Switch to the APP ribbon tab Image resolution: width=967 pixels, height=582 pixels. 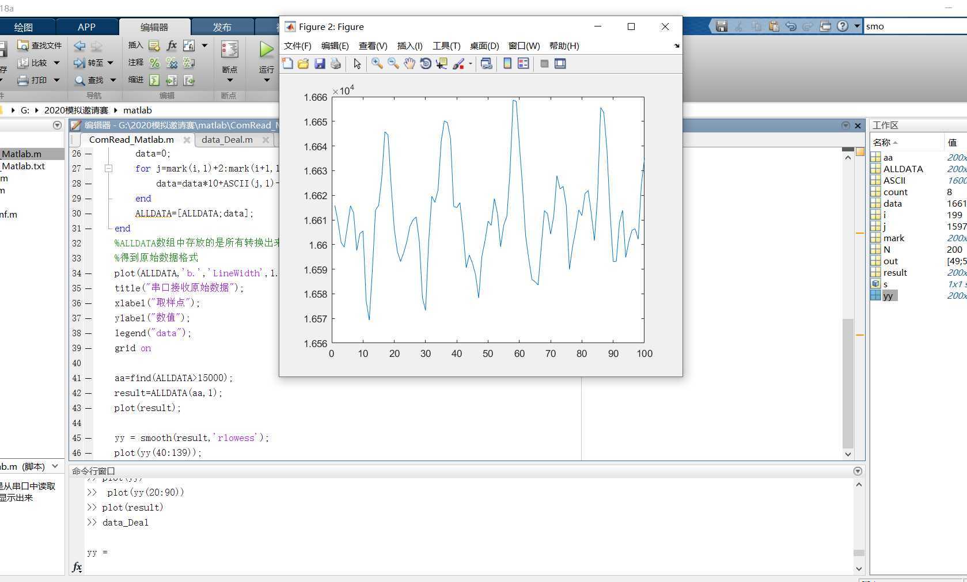coord(86,27)
